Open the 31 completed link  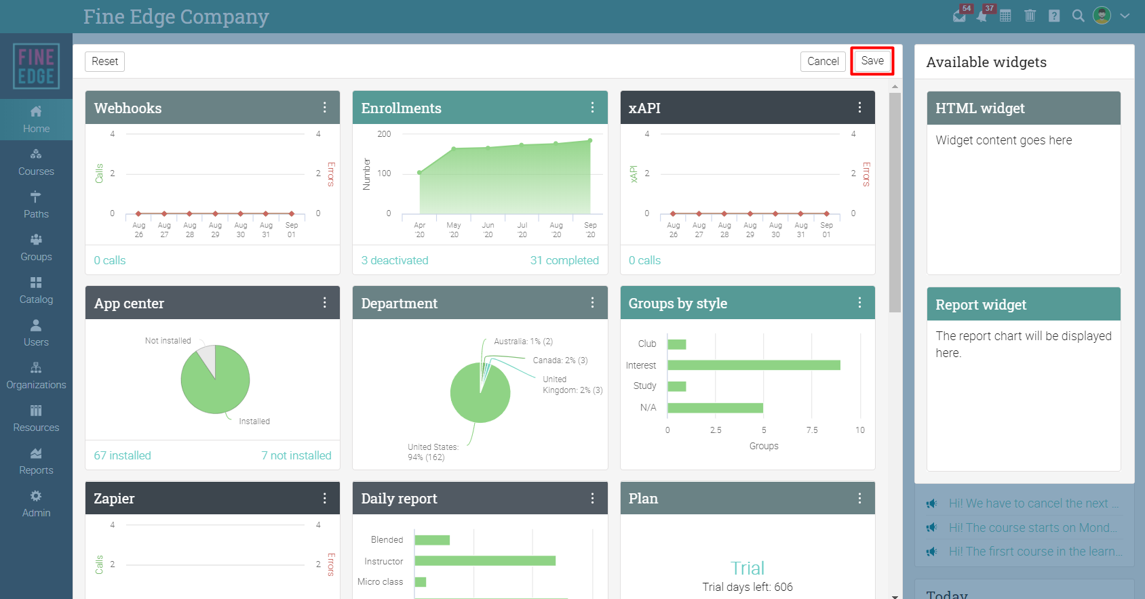coord(564,260)
